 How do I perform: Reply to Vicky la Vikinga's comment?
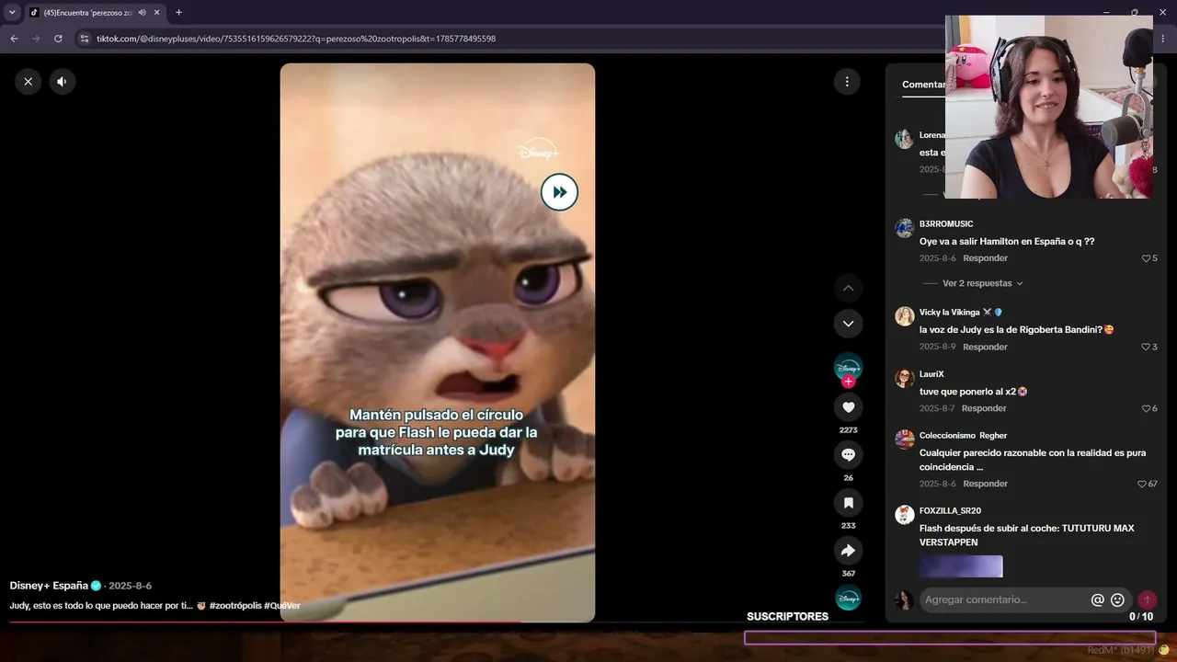coord(985,347)
